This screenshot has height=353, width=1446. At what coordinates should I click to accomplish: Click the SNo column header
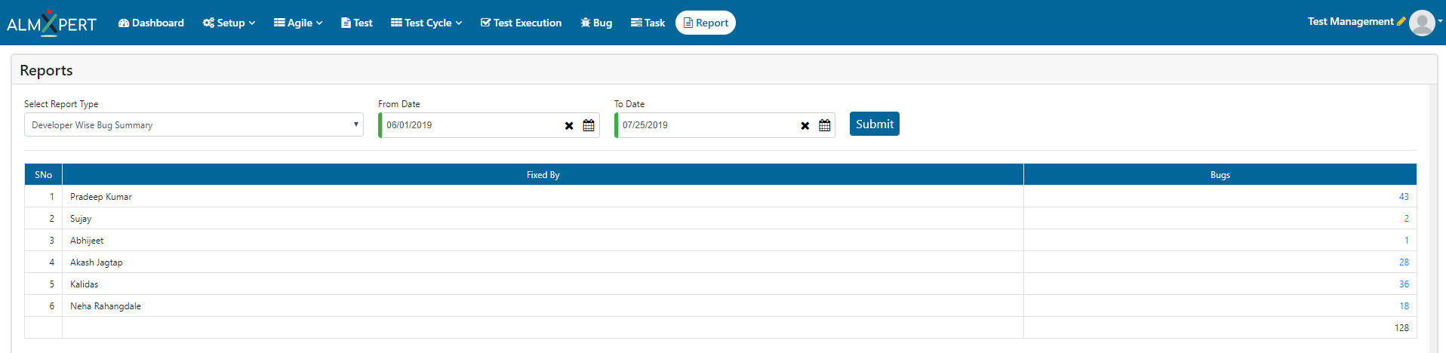click(44, 174)
